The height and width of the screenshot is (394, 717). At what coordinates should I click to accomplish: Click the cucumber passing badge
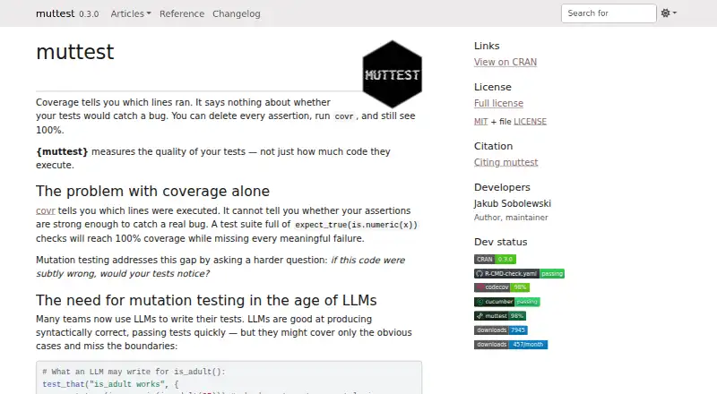coord(506,302)
